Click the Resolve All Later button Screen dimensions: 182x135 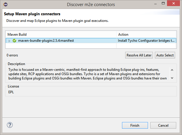[x=139, y=55]
